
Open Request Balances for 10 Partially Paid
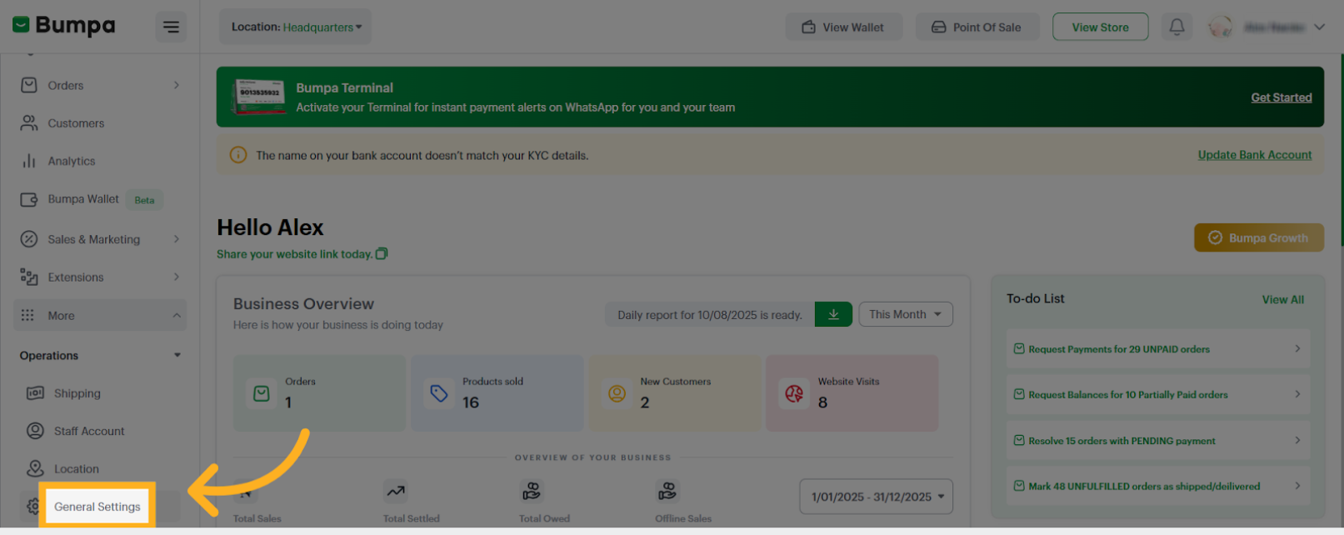pyautogui.click(x=1158, y=395)
